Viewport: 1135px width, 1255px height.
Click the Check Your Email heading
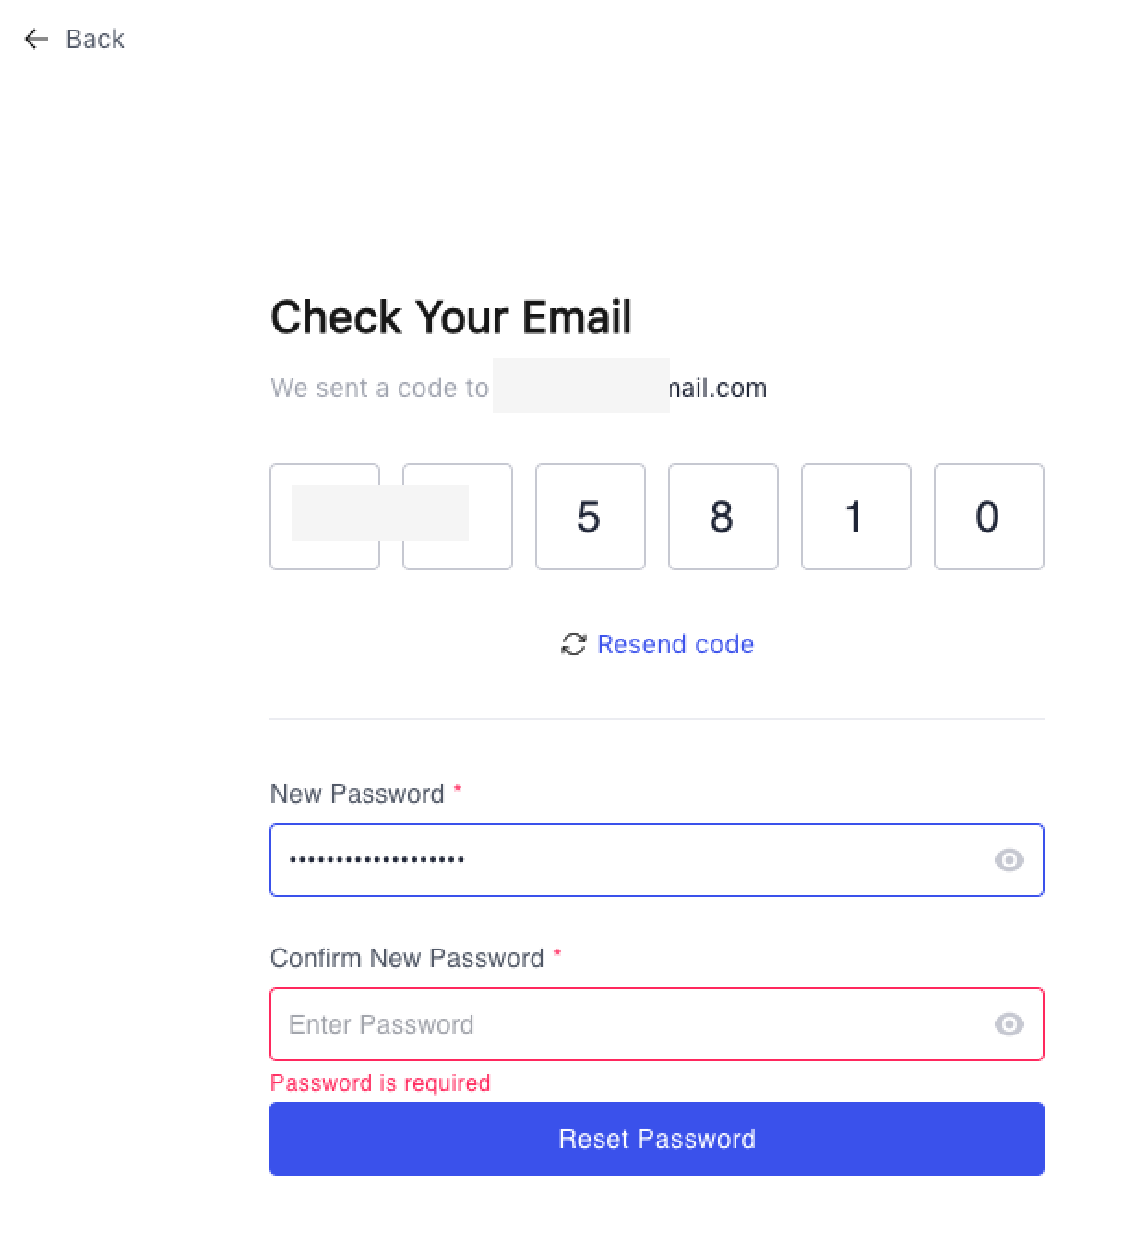pos(450,317)
